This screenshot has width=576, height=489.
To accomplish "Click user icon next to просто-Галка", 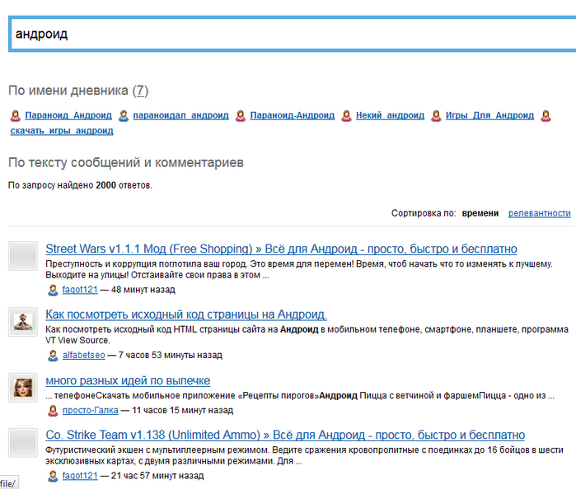I will pos(54,409).
